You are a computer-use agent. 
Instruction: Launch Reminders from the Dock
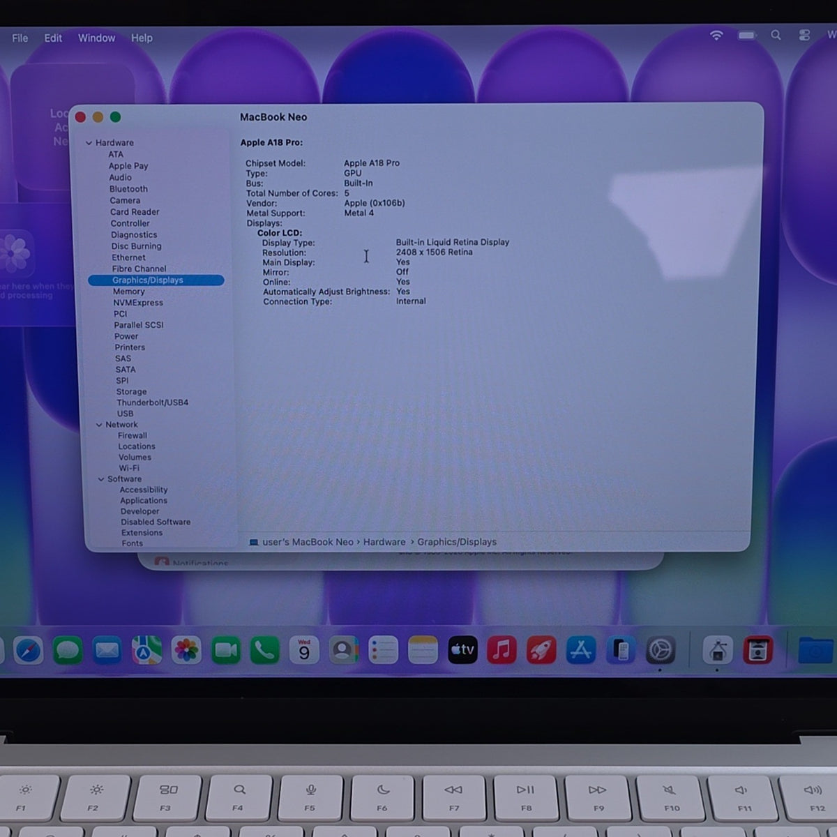pos(383,651)
